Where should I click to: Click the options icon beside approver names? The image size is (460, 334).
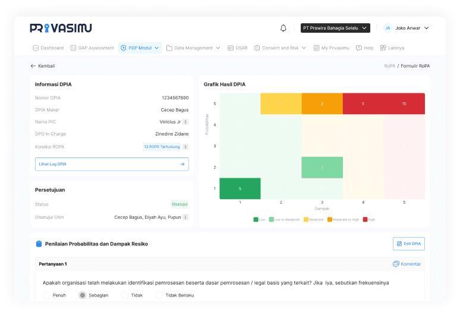[x=185, y=218]
